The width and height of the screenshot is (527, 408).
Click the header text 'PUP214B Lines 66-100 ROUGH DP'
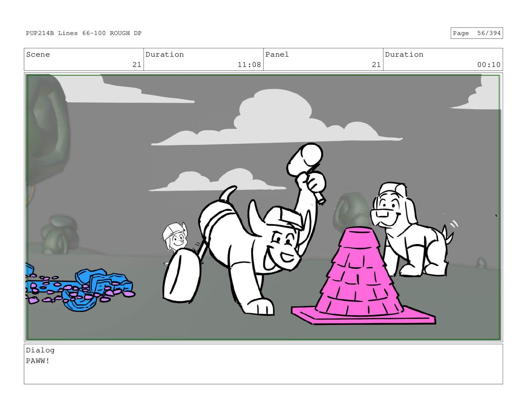pos(84,33)
